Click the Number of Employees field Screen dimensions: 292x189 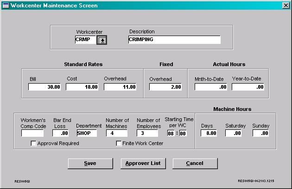click(147, 133)
